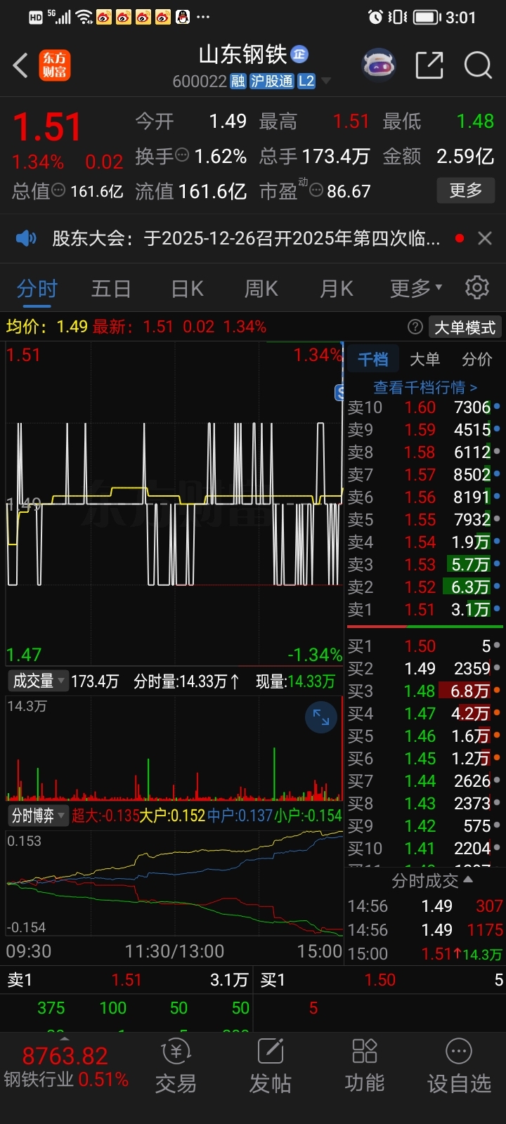
Task: Open the 成交量 indicator dropdown
Action: (38, 681)
